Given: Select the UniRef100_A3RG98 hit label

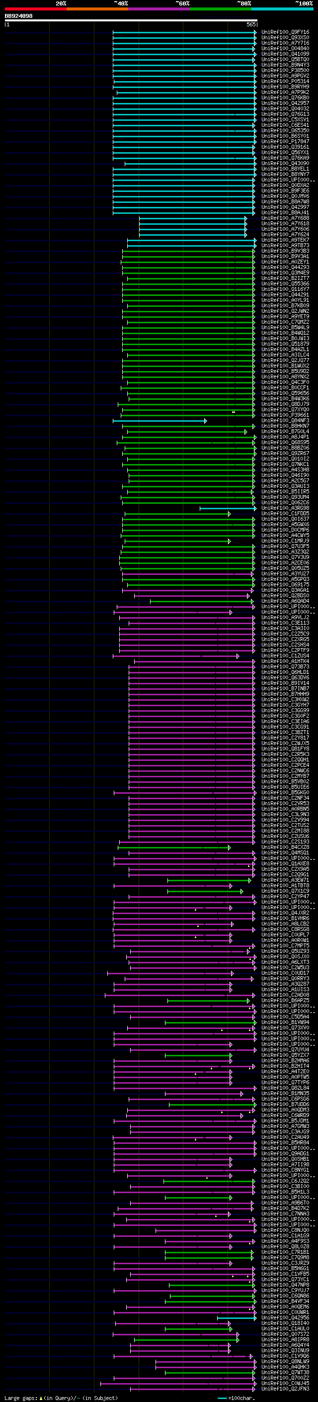Looking at the screenshot, I should 285,508.
